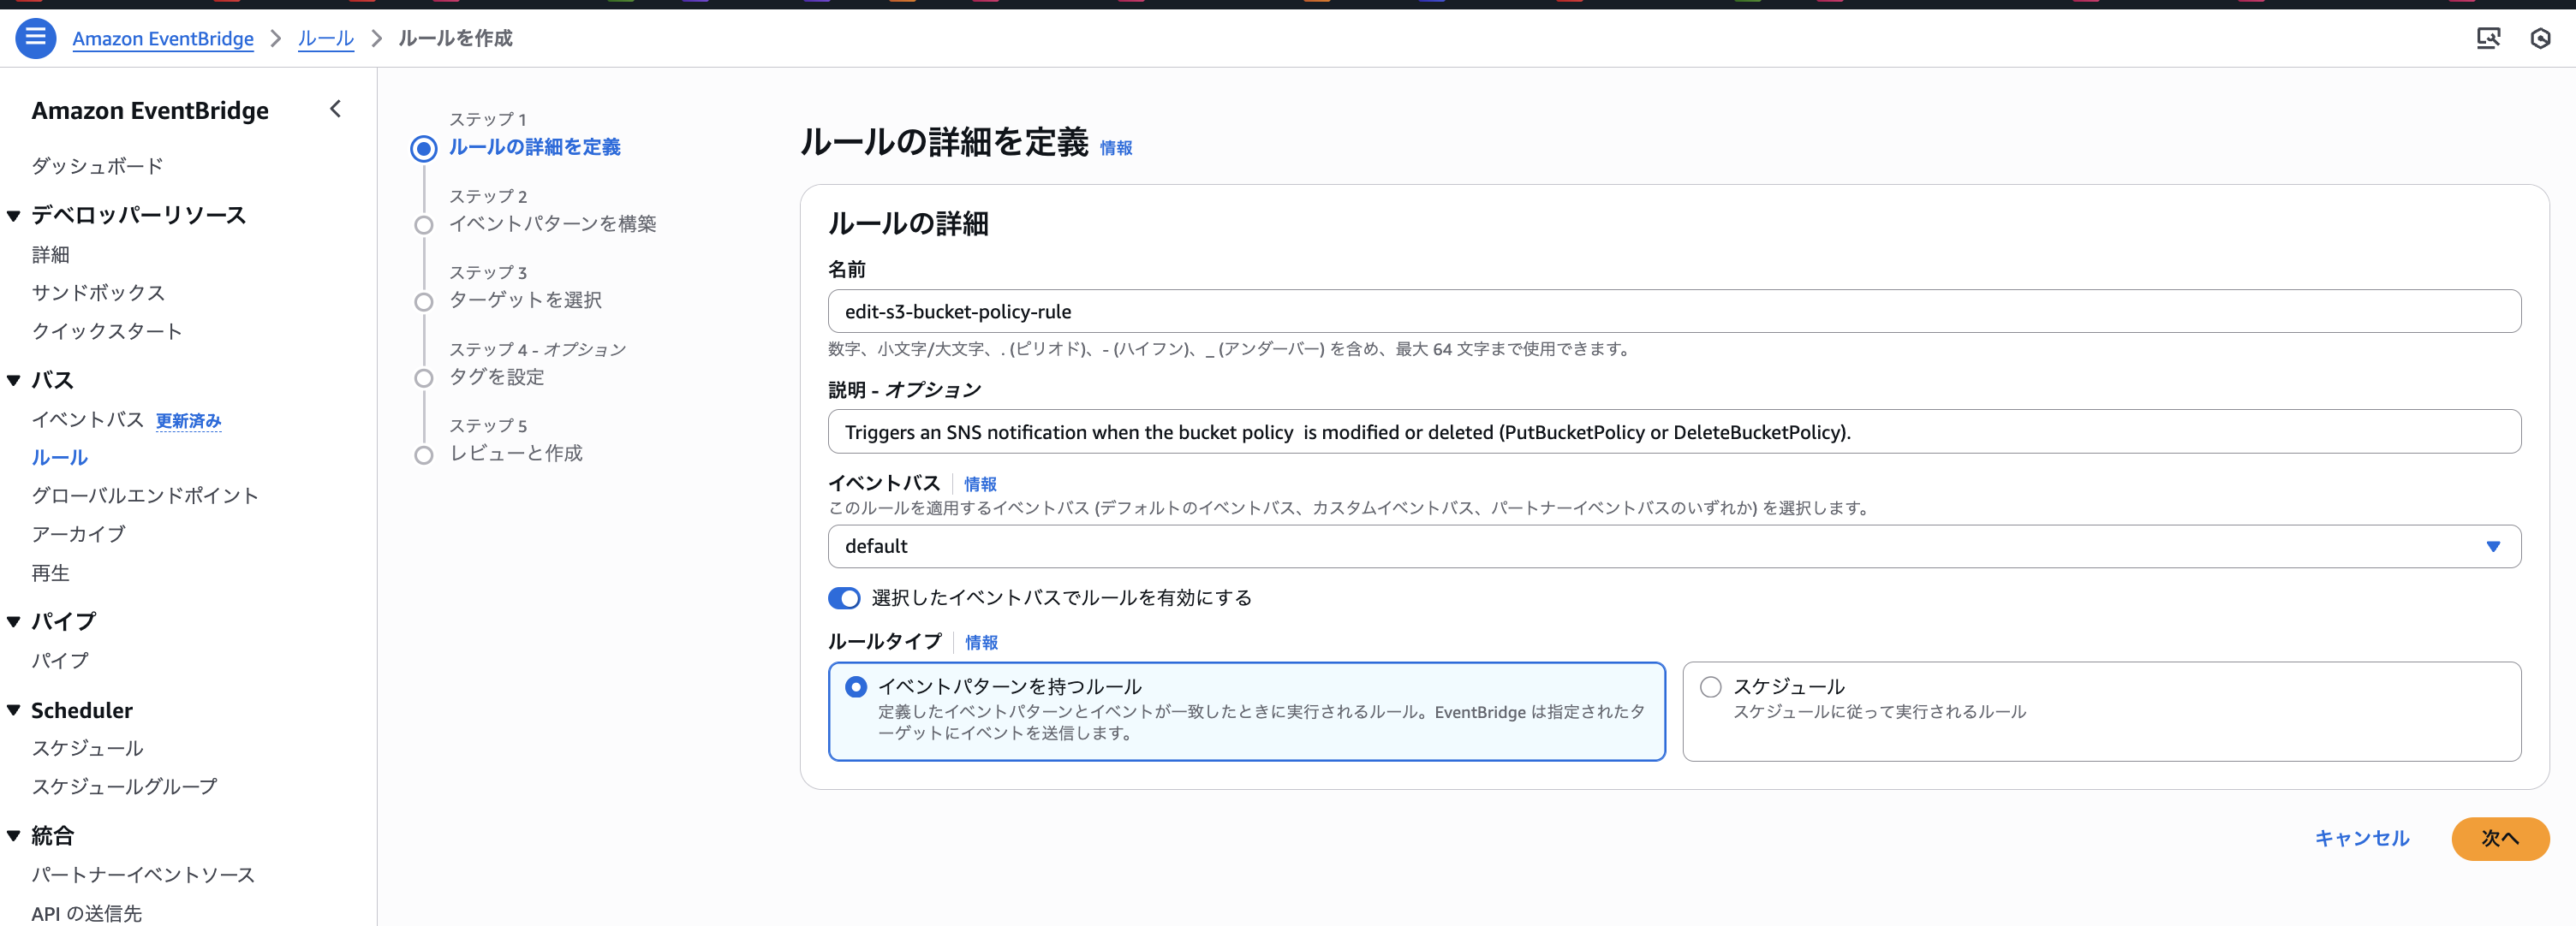Toggle enable rule on selected event bus
Viewport: 2576px width, 926px height.
844,598
